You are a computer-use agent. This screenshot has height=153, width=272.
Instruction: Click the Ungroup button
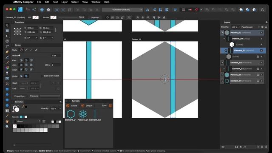click(95, 17)
